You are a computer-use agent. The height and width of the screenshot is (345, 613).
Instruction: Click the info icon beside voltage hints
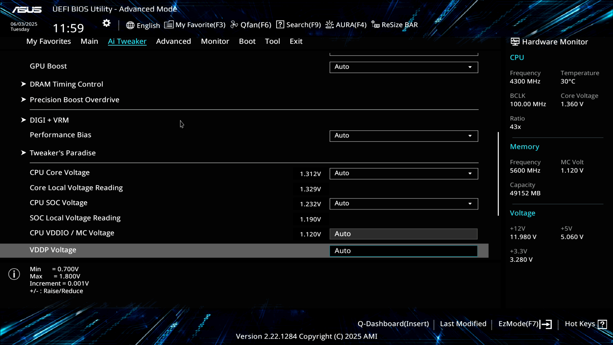[x=14, y=274]
